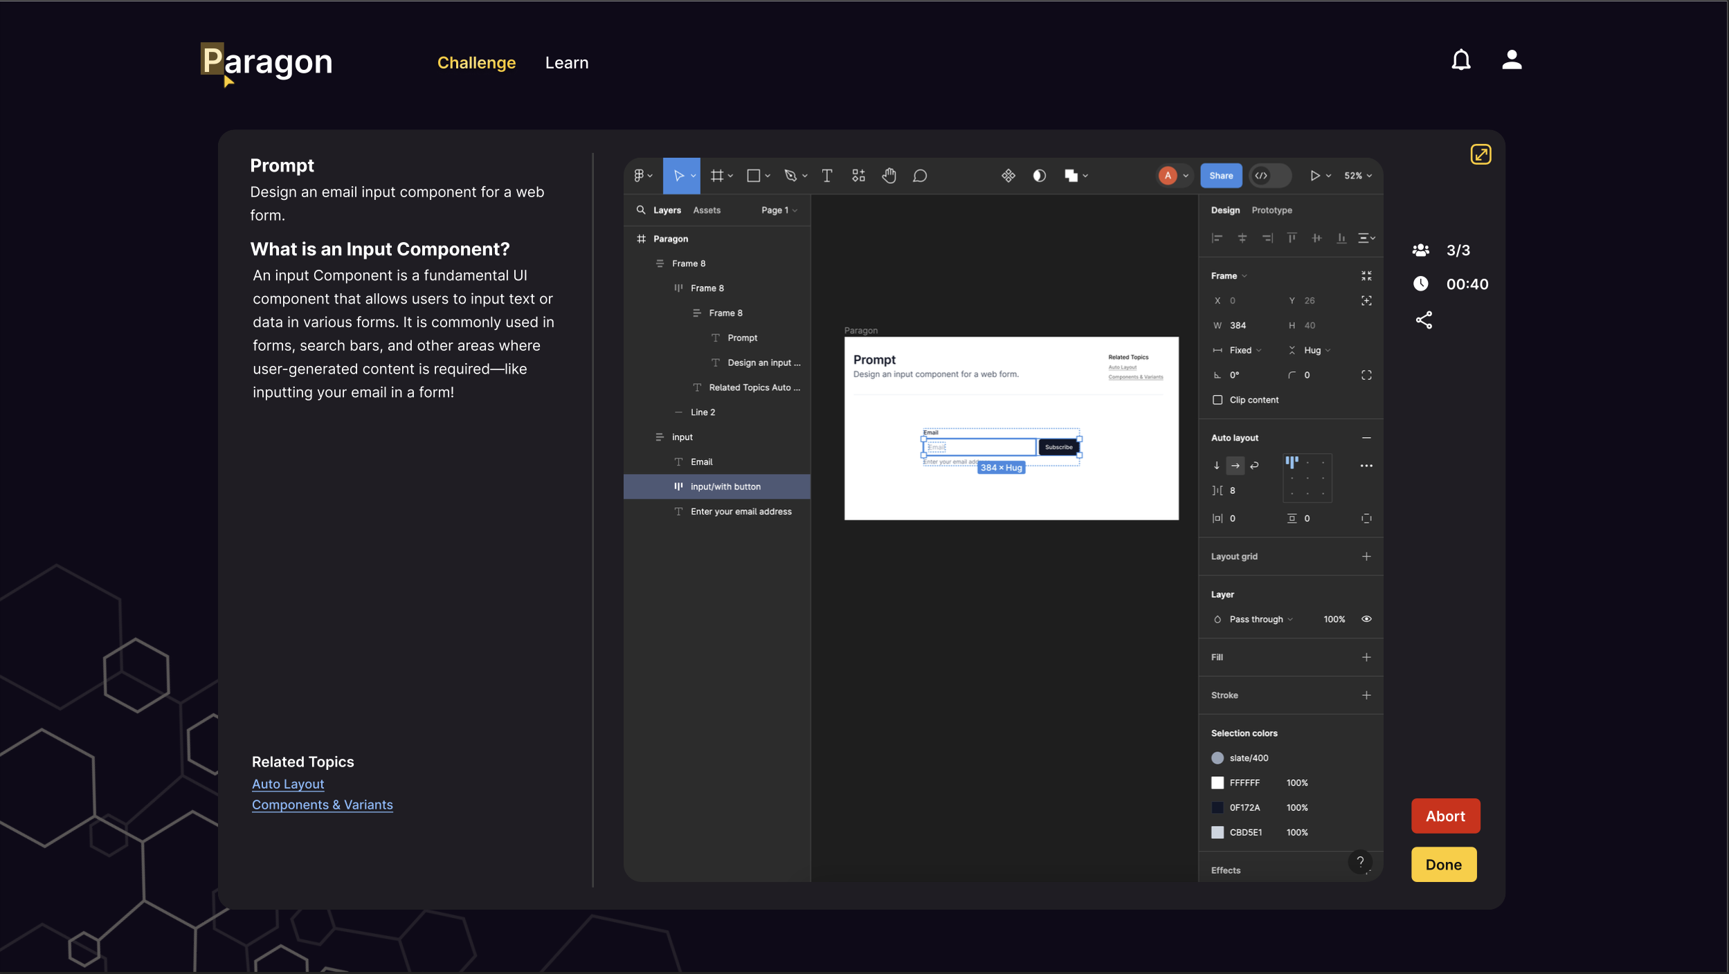Switch to the Design tab
Screen dimensions: 1729x974
click(1225, 210)
